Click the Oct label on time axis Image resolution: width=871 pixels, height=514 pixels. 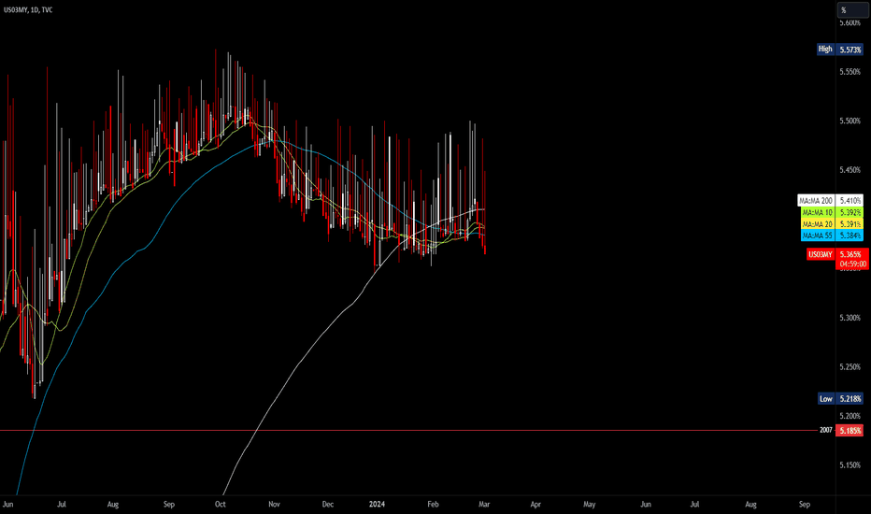point(221,505)
